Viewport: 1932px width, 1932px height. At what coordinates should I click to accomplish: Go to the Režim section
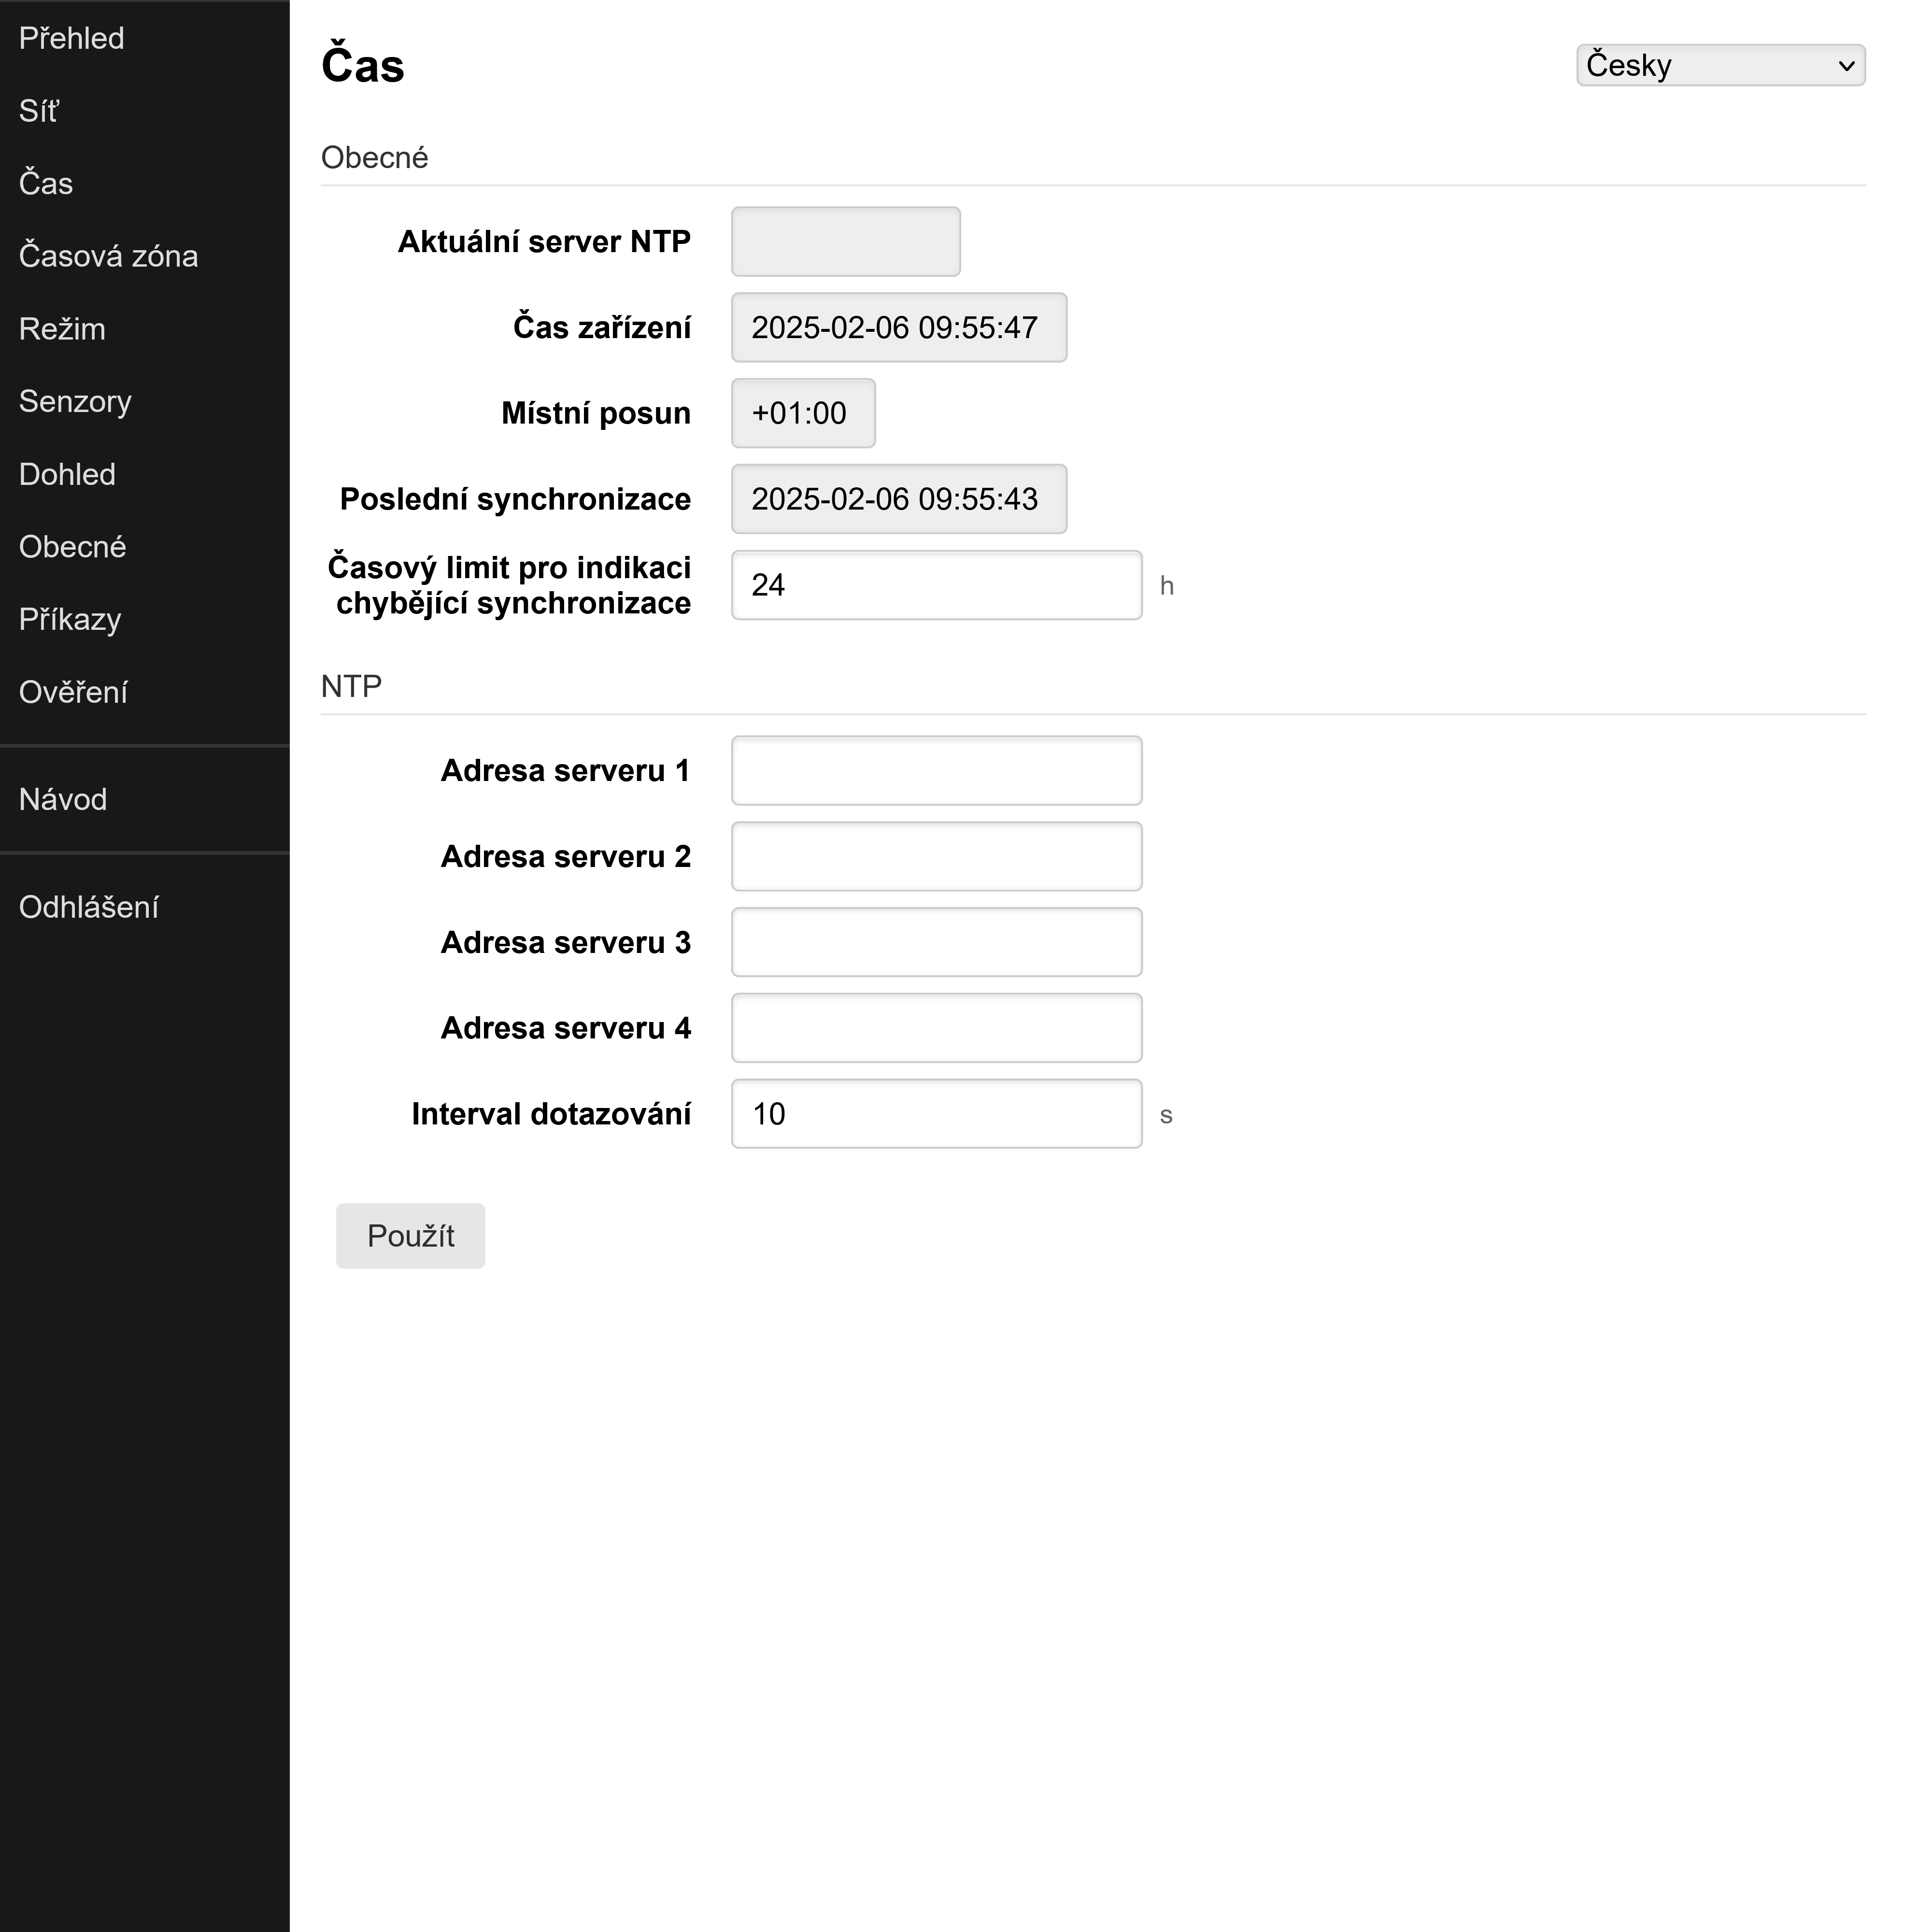click(62, 328)
